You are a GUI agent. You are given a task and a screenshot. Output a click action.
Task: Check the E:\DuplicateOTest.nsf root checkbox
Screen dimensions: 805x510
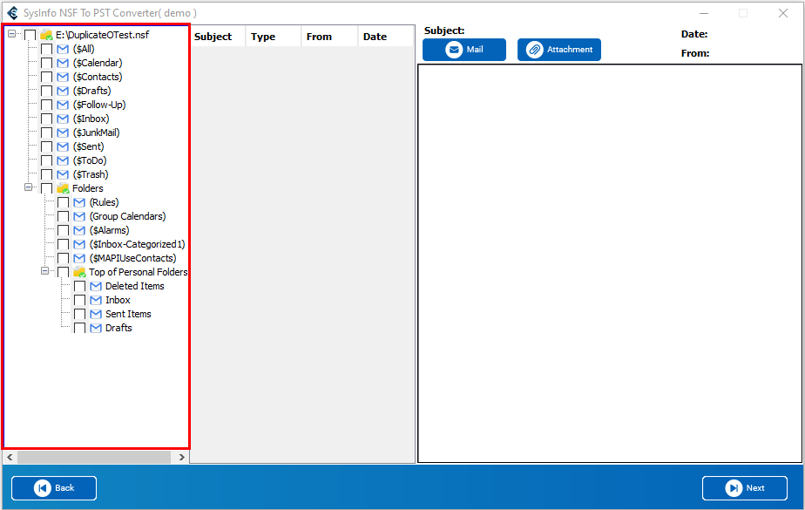[30, 35]
